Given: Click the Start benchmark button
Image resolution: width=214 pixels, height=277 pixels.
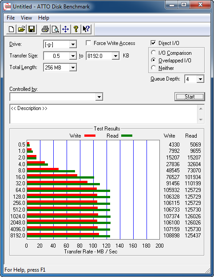Looking at the screenshot, I should pos(190,97).
